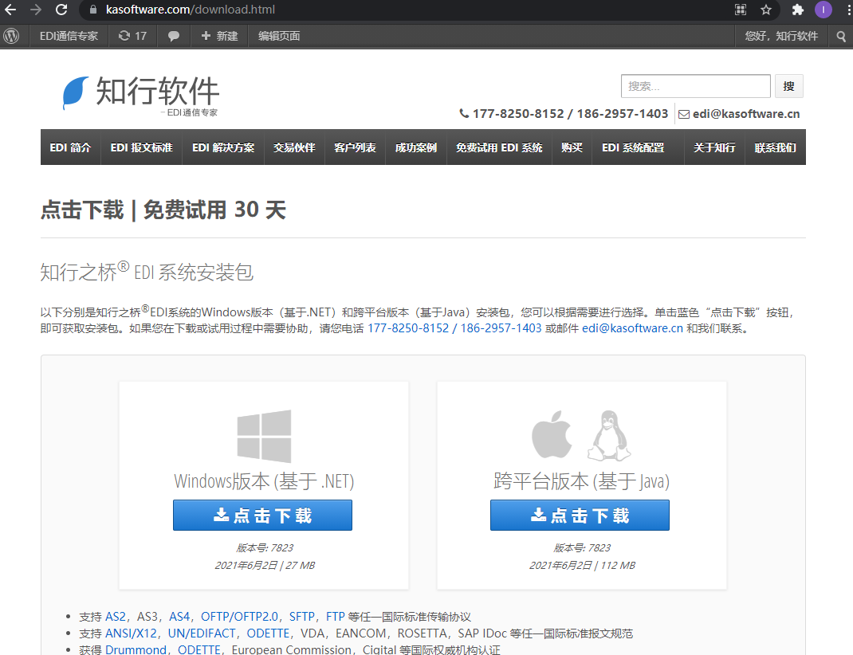Screen dimensions: 853x655
Task: Open the 成功案例 nav item
Action: coord(416,147)
